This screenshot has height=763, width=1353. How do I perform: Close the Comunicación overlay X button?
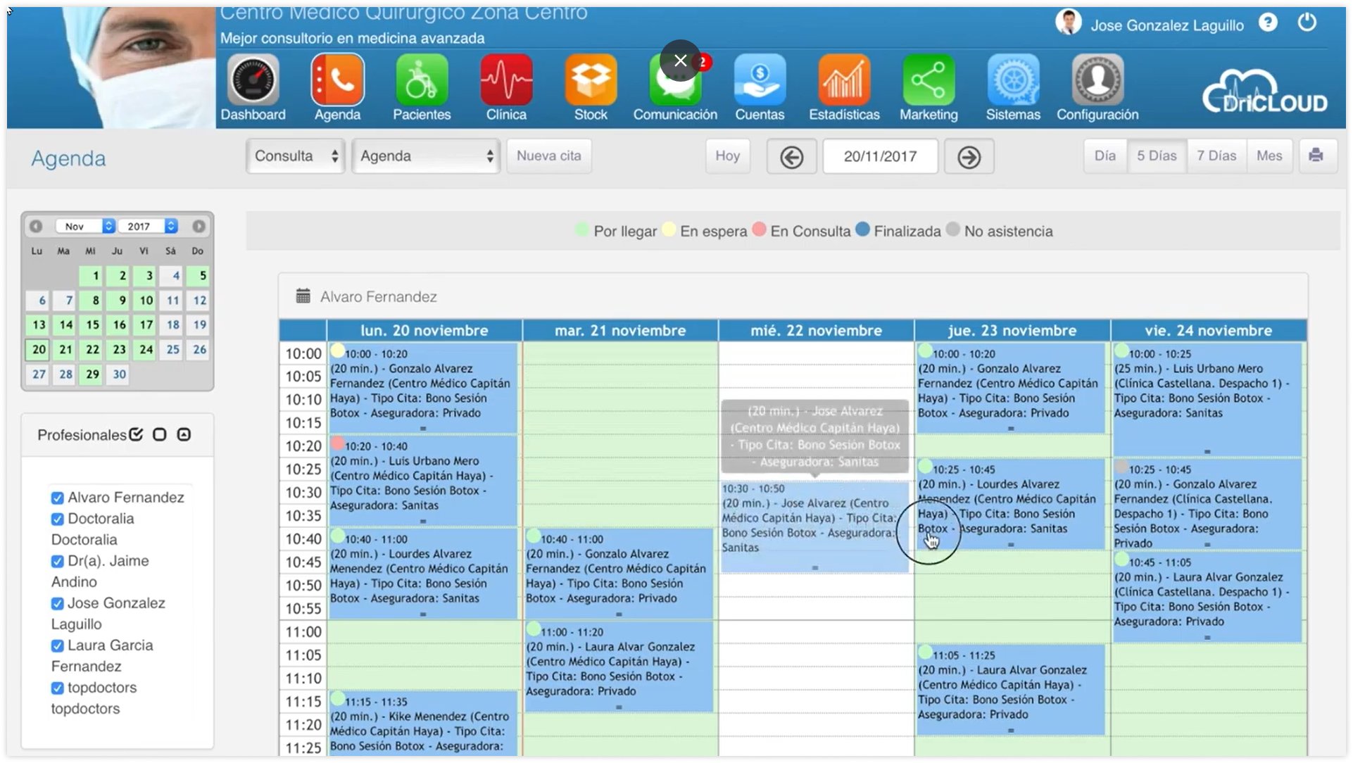pos(680,61)
